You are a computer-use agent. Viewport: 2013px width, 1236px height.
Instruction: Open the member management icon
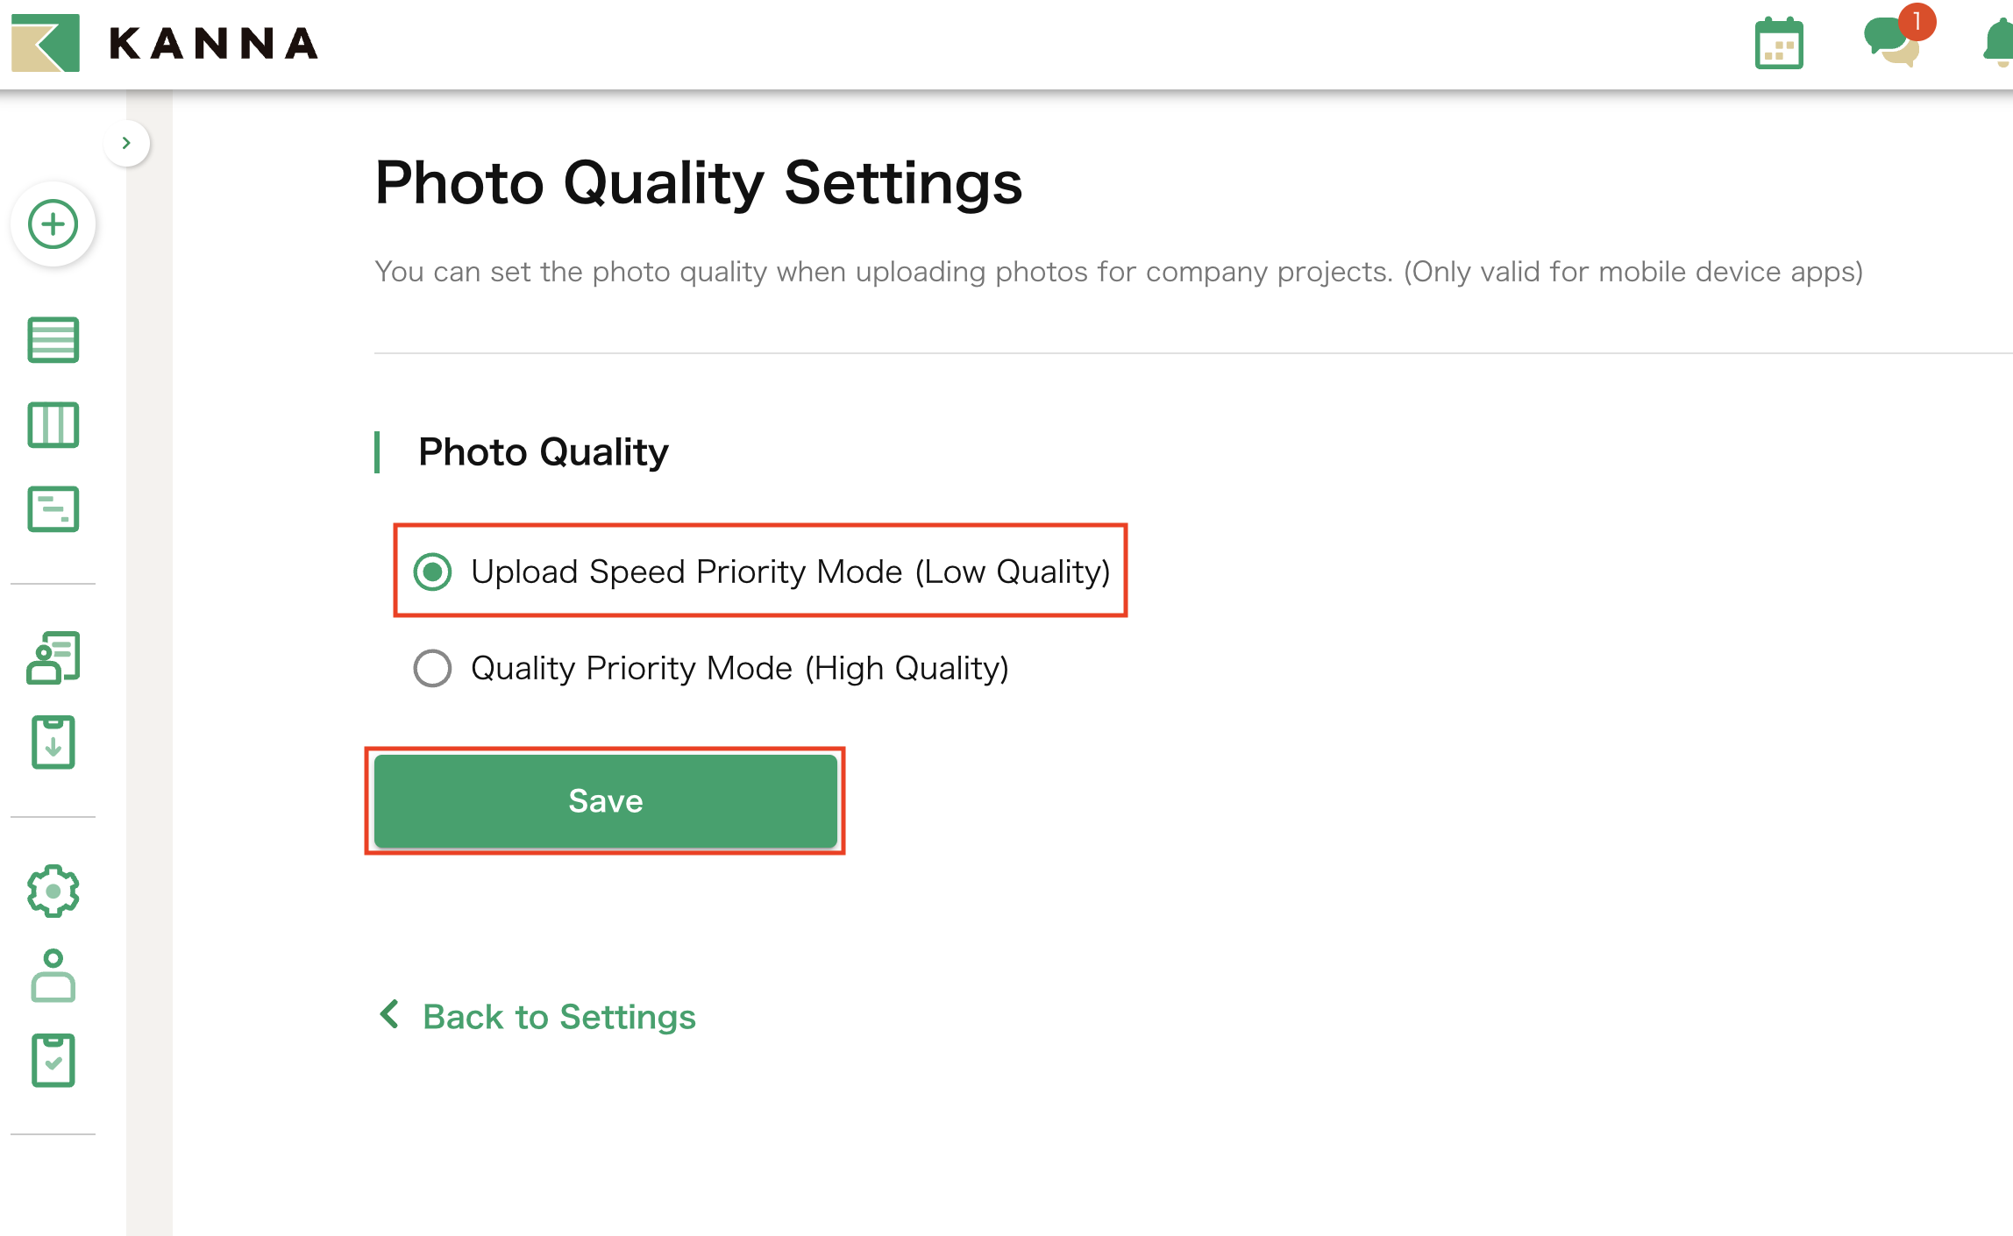[53, 656]
